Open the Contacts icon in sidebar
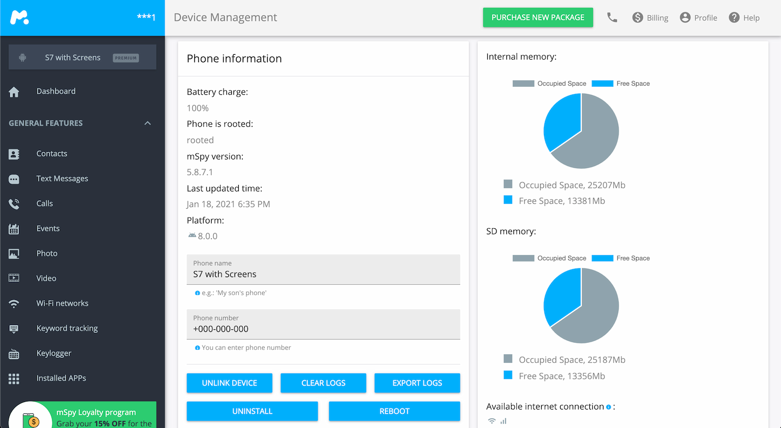 tap(14, 154)
